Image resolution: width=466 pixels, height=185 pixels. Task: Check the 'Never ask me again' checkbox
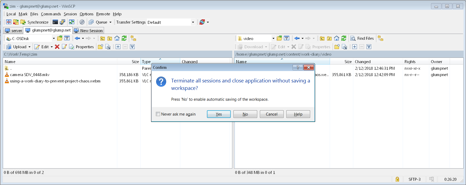[x=158, y=114]
